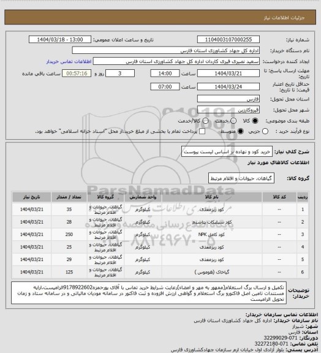Click quantity 250 in row 3
This screenshot has height=353, width=321.
pos(69,235)
